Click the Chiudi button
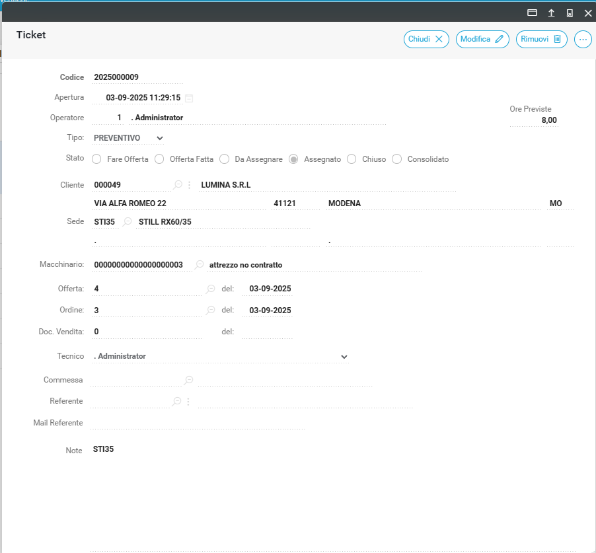Screen dimensions: 596x553 (426, 39)
